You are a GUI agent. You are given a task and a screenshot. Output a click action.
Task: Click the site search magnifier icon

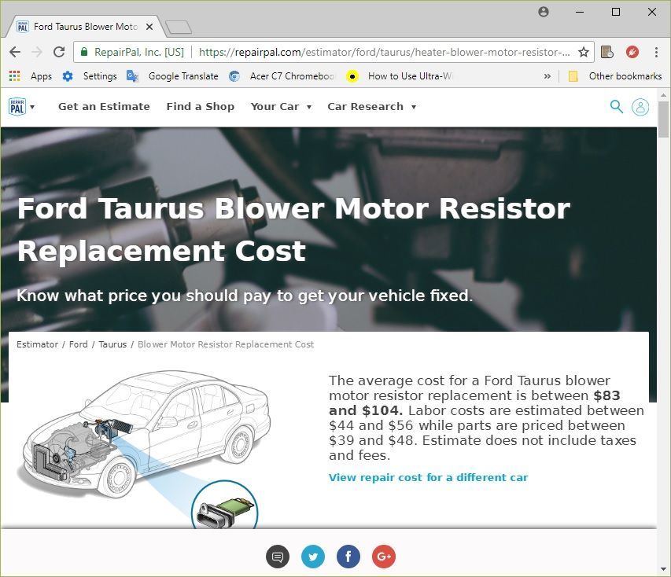click(616, 106)
